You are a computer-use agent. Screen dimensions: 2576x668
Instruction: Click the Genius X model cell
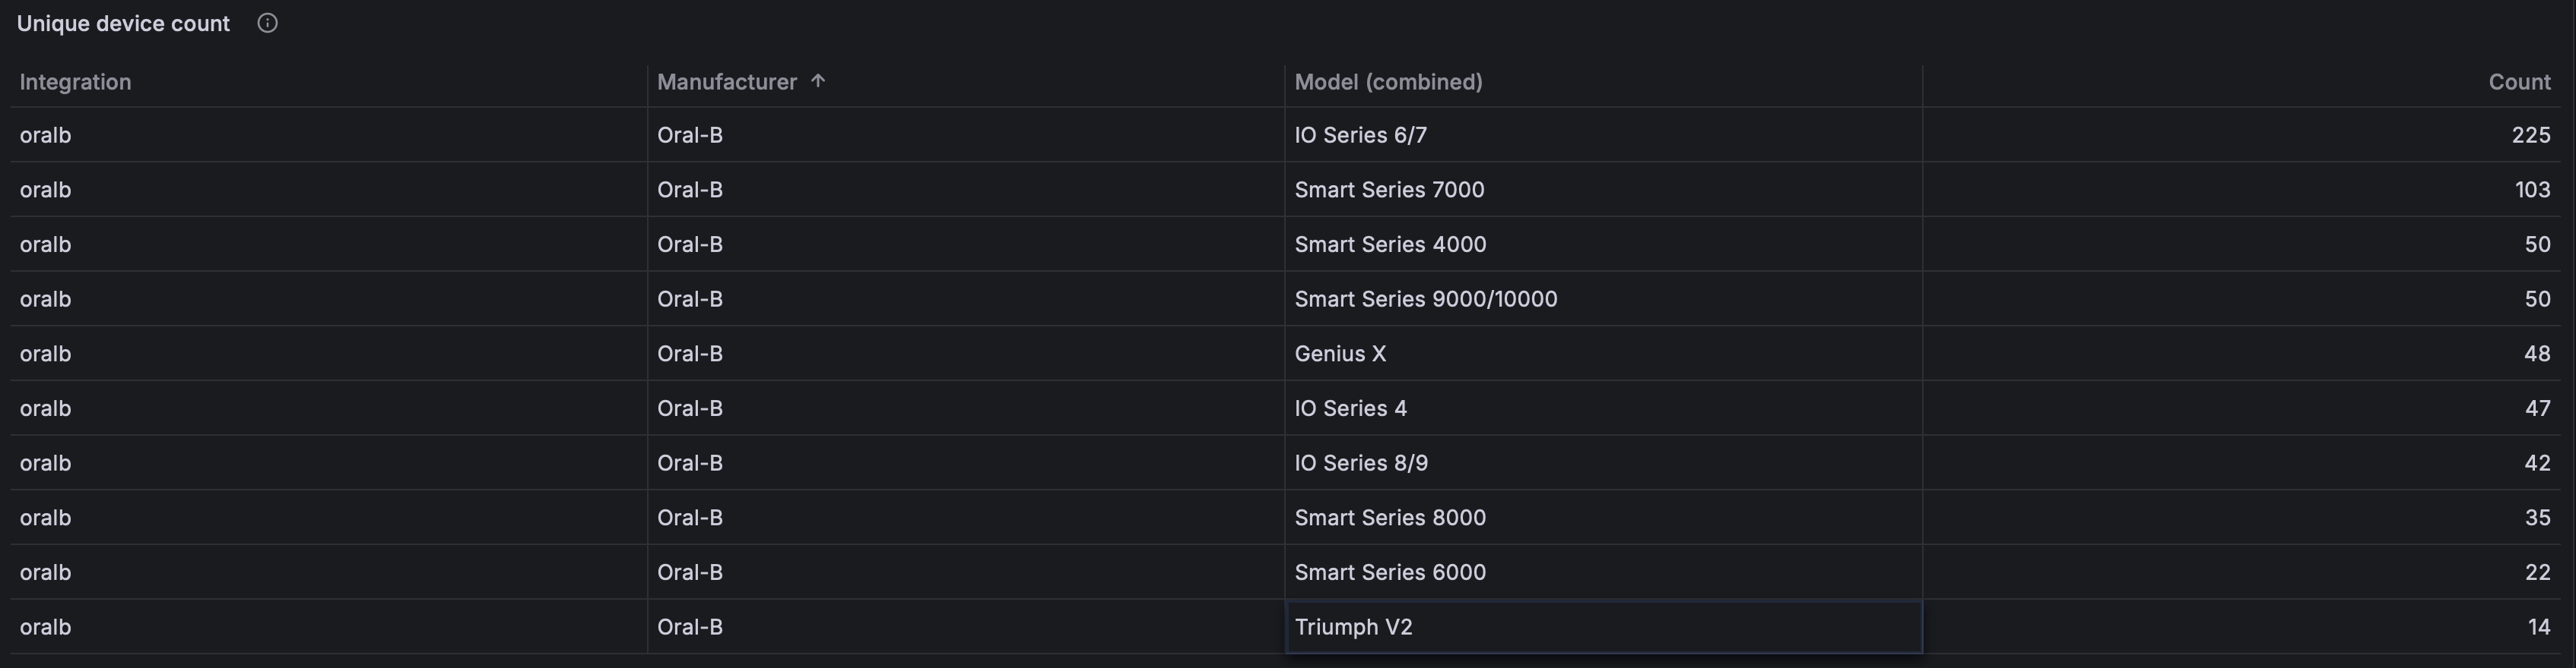[x=1340, y=354]
